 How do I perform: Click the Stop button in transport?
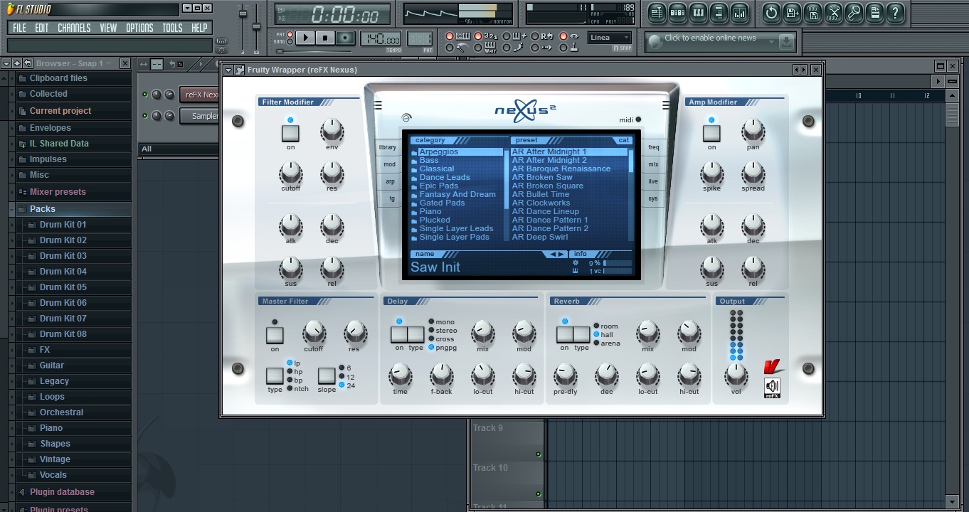tap(325, 38)
